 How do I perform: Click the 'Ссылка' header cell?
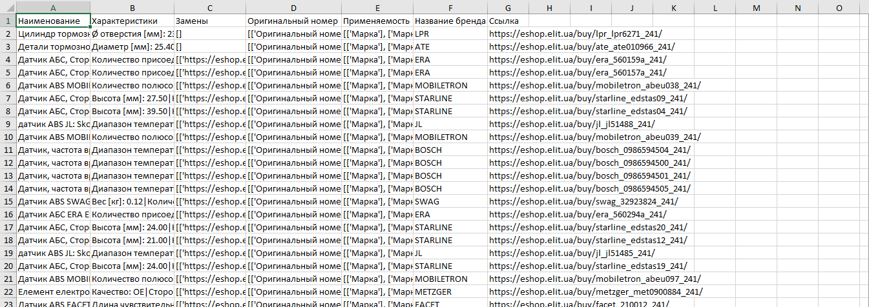coord(508,21)
